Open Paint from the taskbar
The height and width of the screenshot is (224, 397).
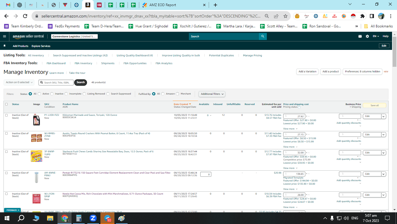click(x=122, y=218)
